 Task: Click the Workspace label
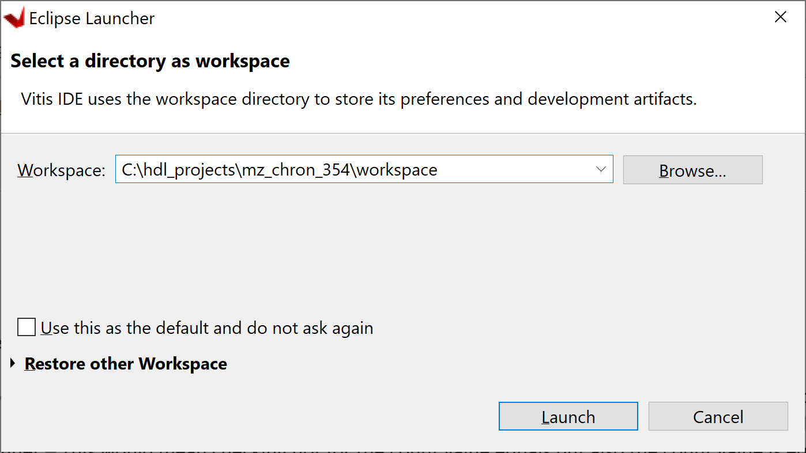(60, 169)
